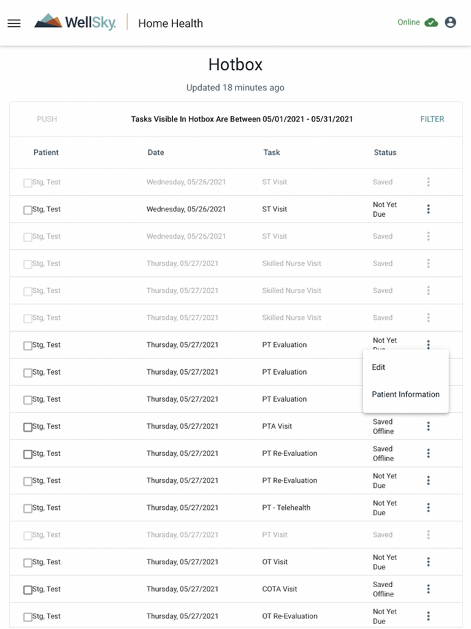The width and height of the screenshot is (471, 629).
Task: Check the checkbox for the PT Evaluation row
Action: [x=27, y=345]
